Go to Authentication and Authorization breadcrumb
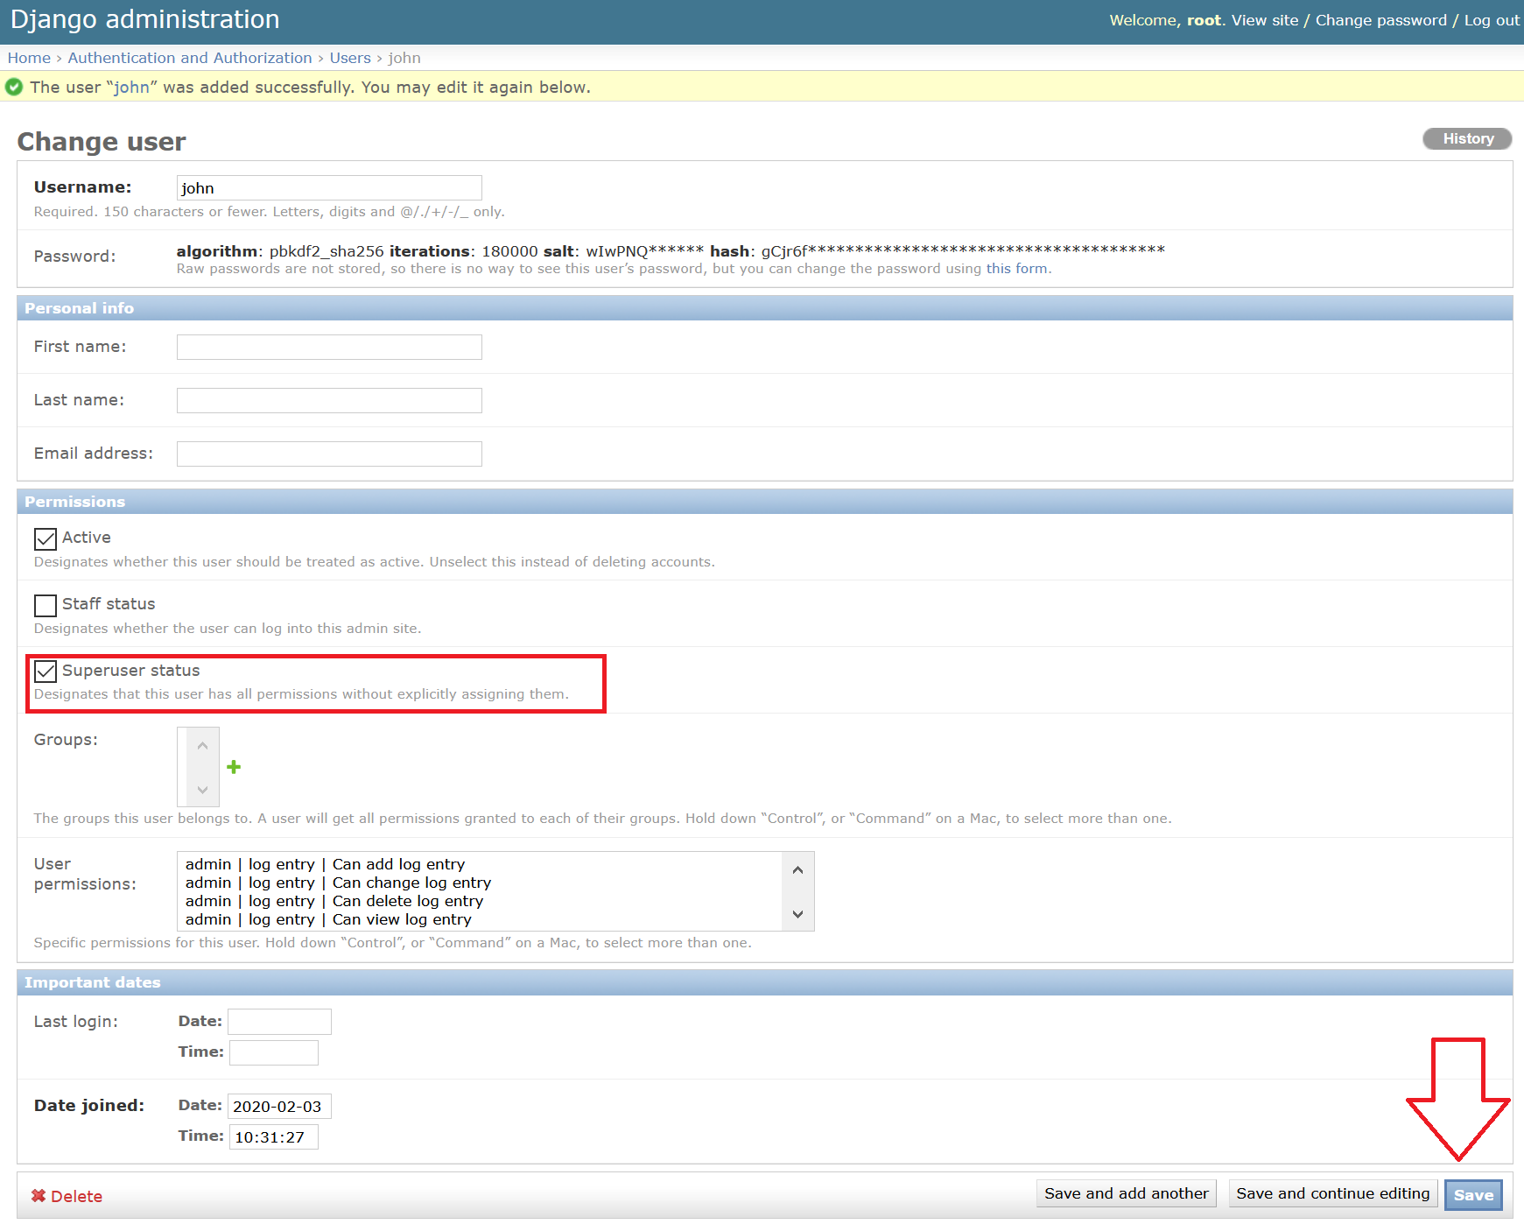The height and width of the screenshot is (1231, 1524). (190, 58)
